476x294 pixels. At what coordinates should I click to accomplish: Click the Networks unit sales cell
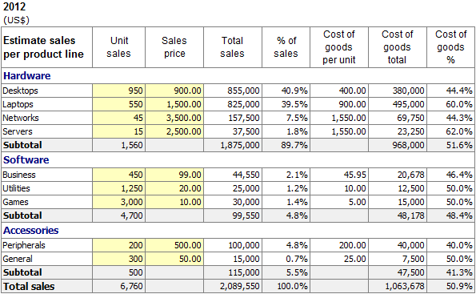pyautogui.click(x=118, y=118)
